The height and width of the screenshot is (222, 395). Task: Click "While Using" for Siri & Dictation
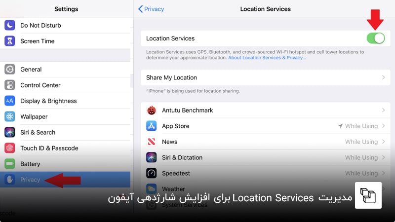[361, 157]
